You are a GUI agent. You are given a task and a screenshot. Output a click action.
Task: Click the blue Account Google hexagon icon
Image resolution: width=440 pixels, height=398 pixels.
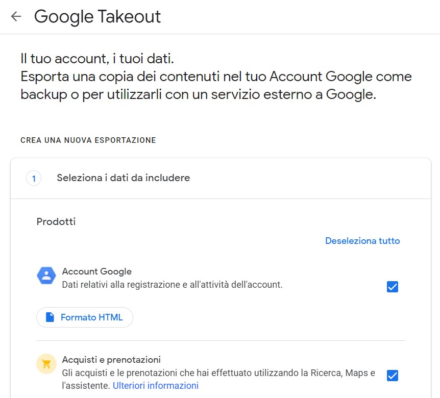(x=46, y=276)
